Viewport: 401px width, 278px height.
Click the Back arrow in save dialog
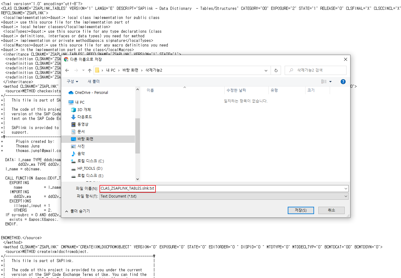pos(67,70)
